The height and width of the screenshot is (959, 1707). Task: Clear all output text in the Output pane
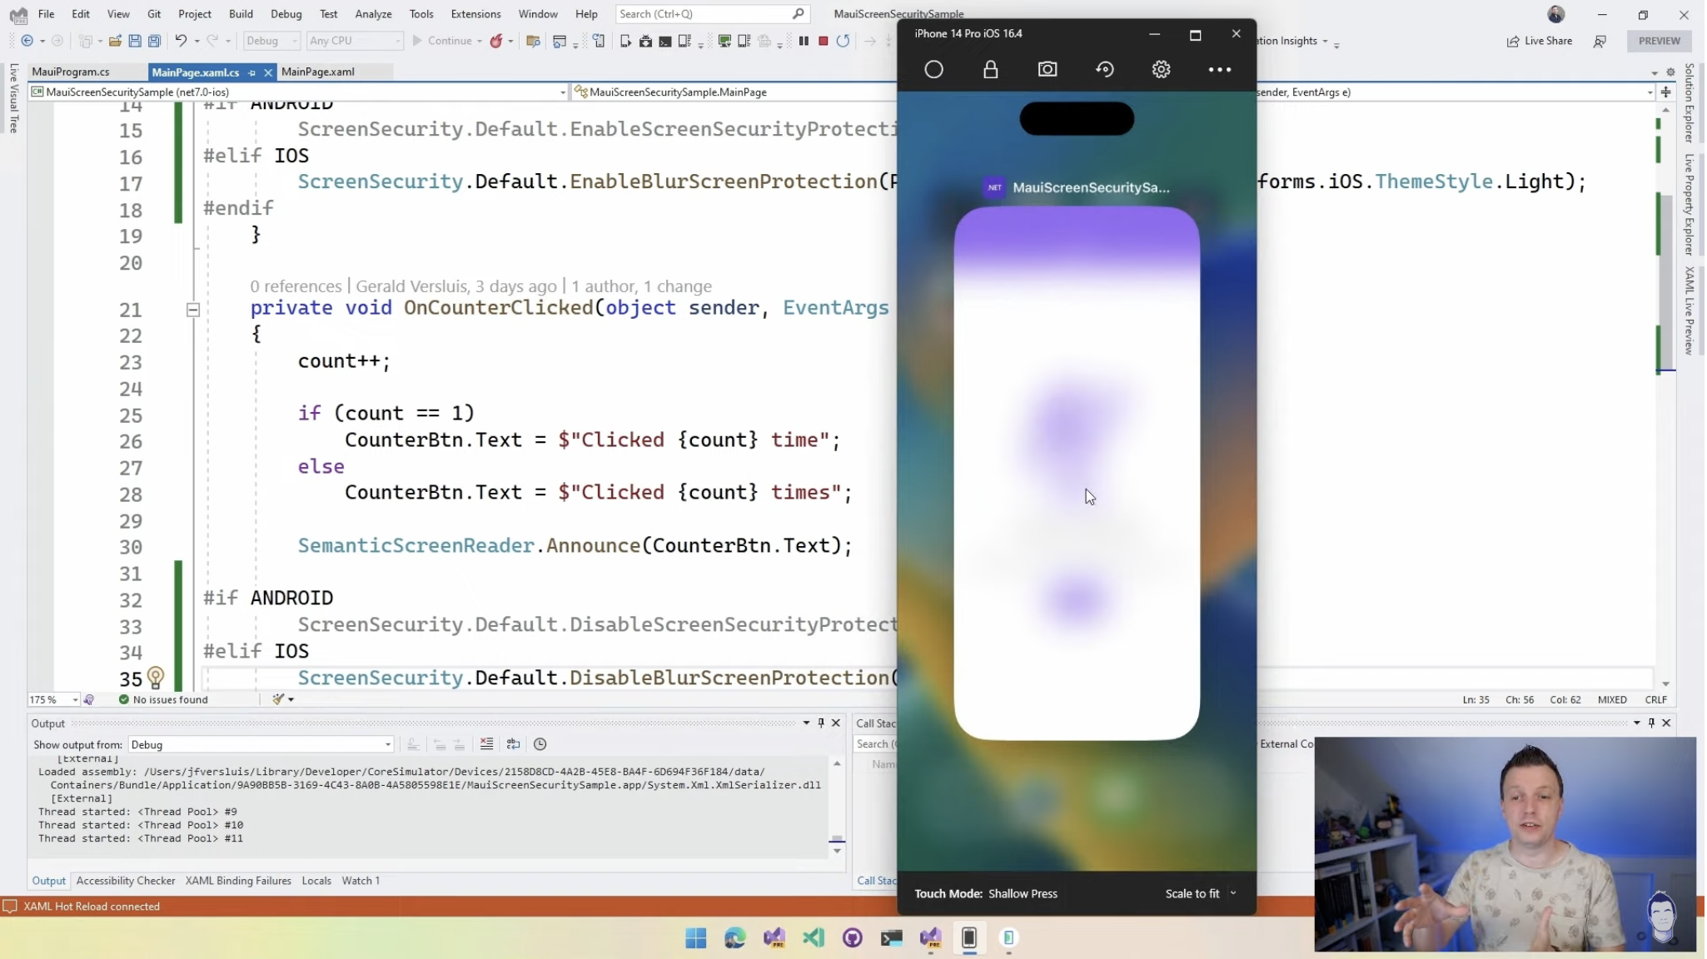(486, 744)
